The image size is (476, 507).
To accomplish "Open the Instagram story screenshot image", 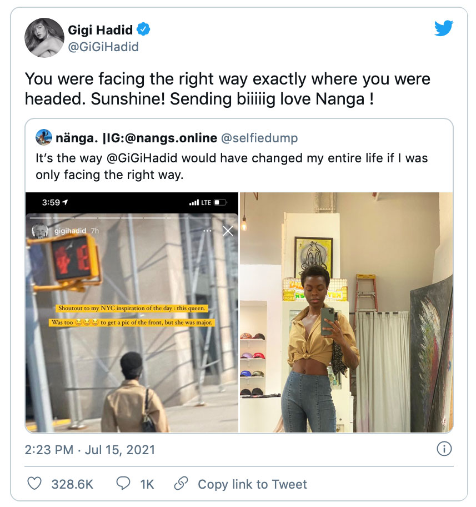I will (x=132, y=312).
